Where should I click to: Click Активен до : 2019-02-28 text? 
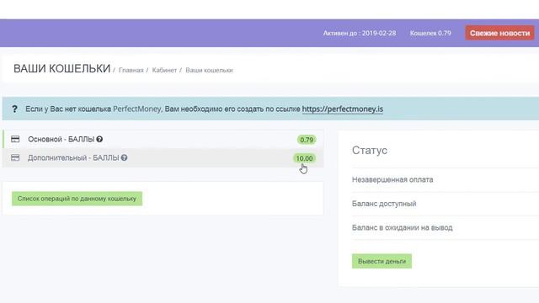pos(360,33)
